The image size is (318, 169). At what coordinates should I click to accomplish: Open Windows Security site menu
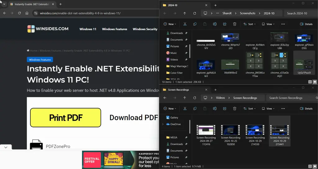point(145,29)
